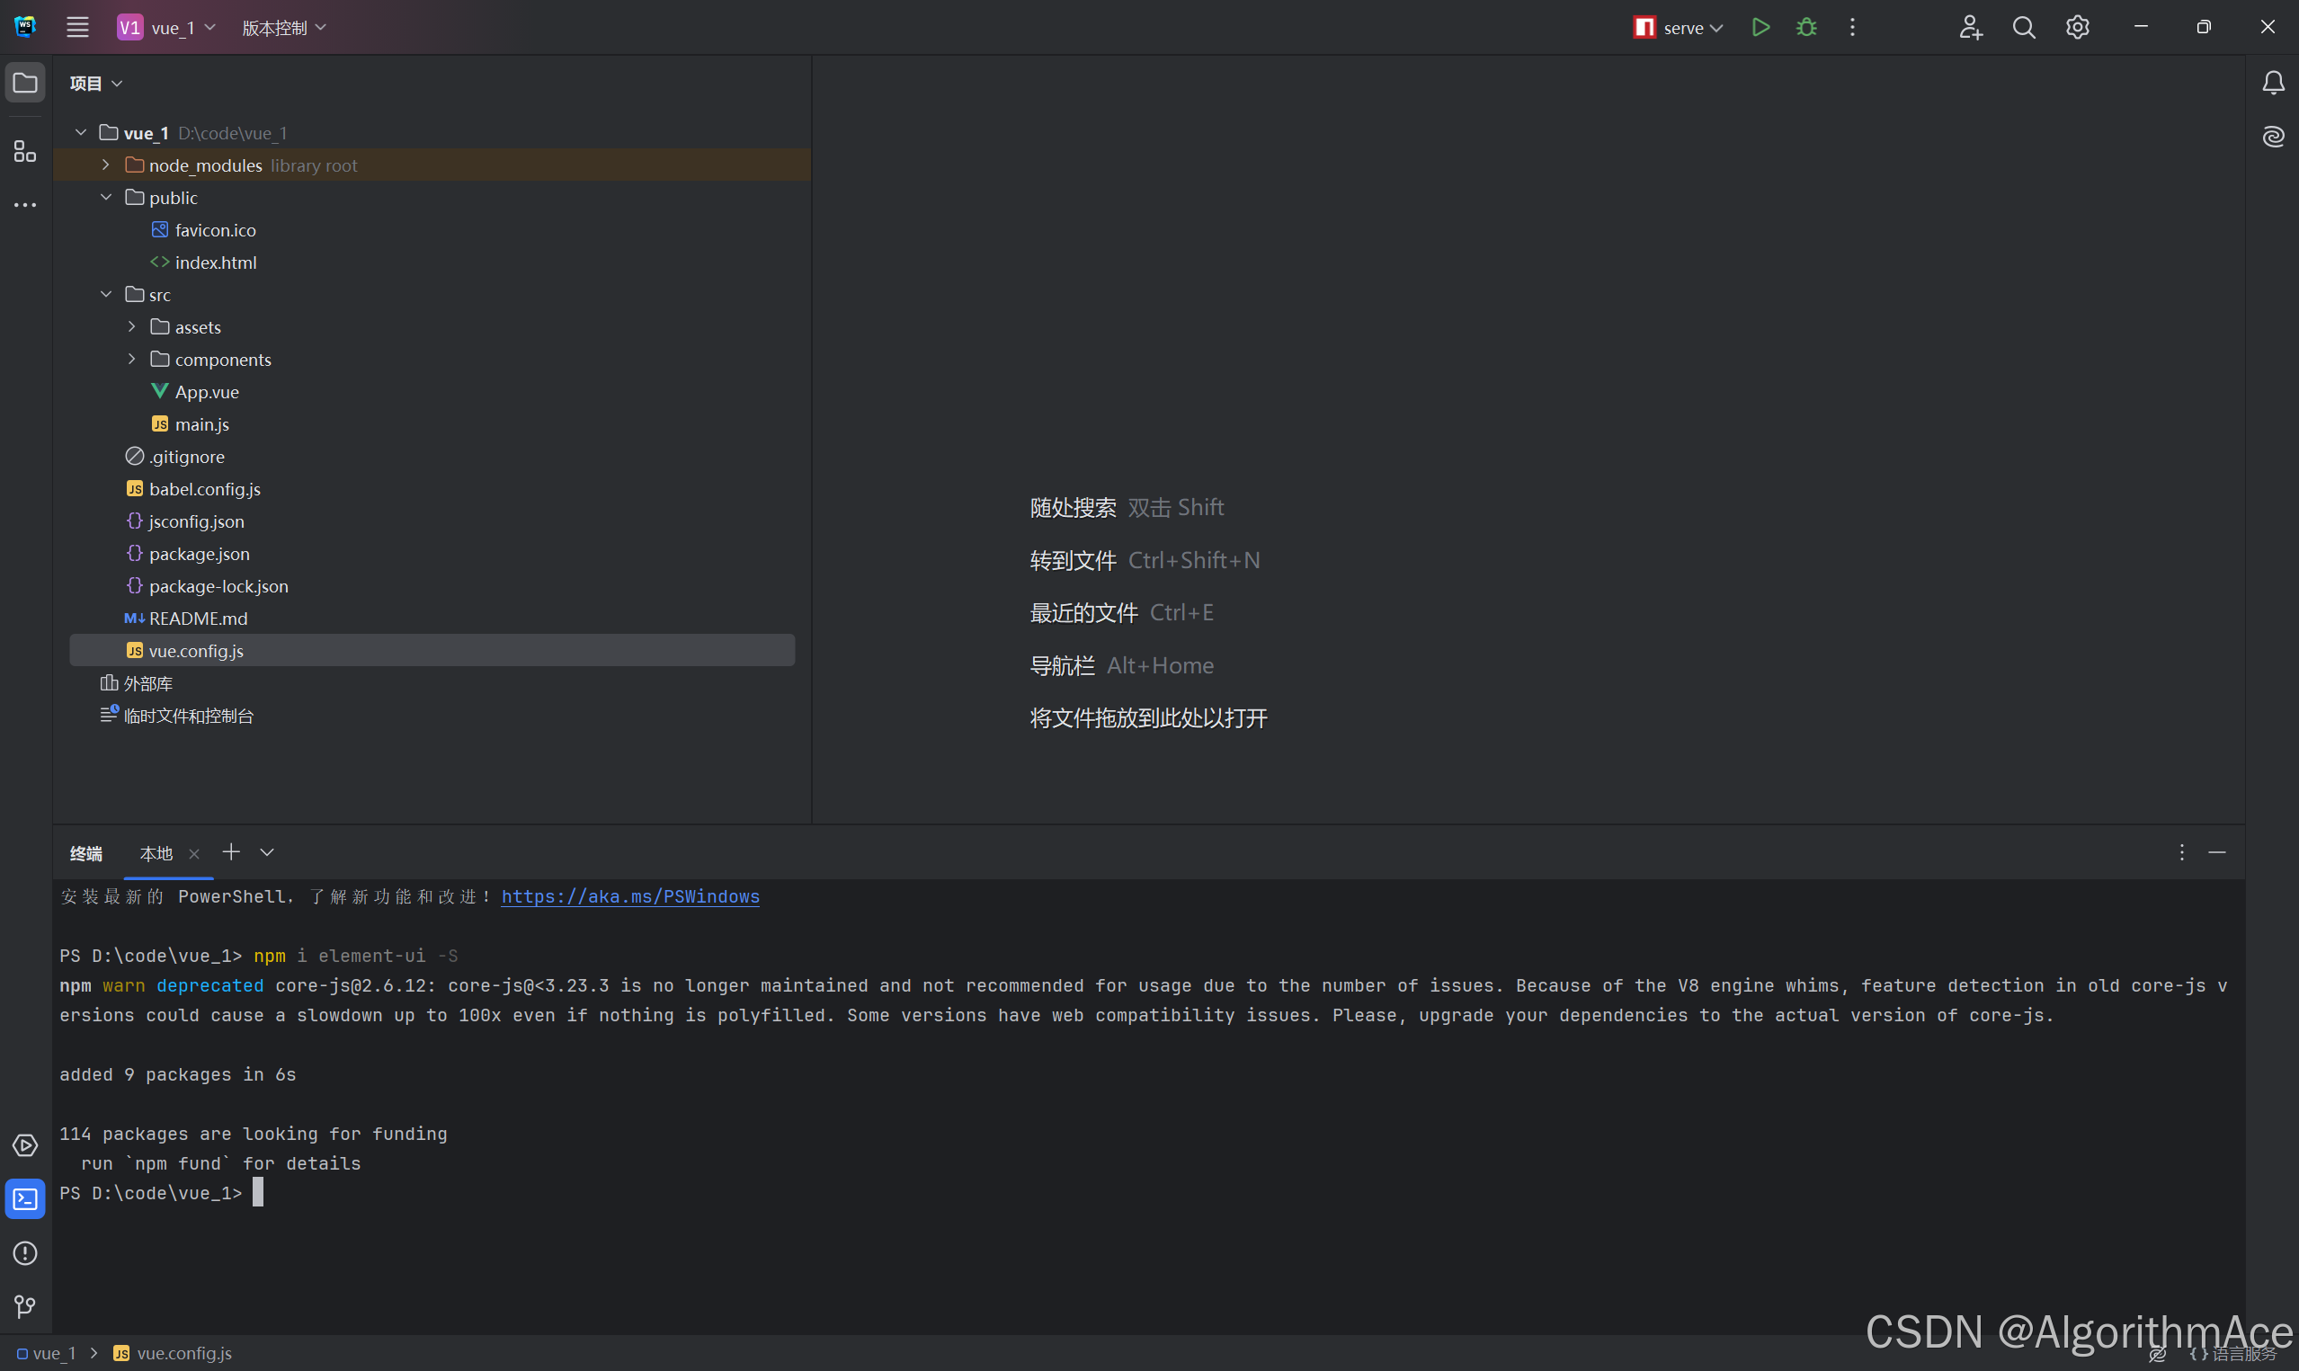Open the PSWindows PowerShell link
2299x1371 pixels.
point(629,896)
